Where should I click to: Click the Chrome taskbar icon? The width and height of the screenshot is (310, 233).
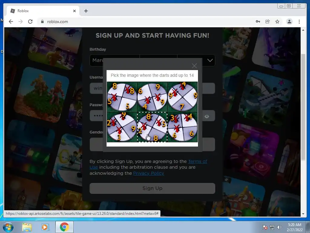pyautogui.click(x=64, y=227)
